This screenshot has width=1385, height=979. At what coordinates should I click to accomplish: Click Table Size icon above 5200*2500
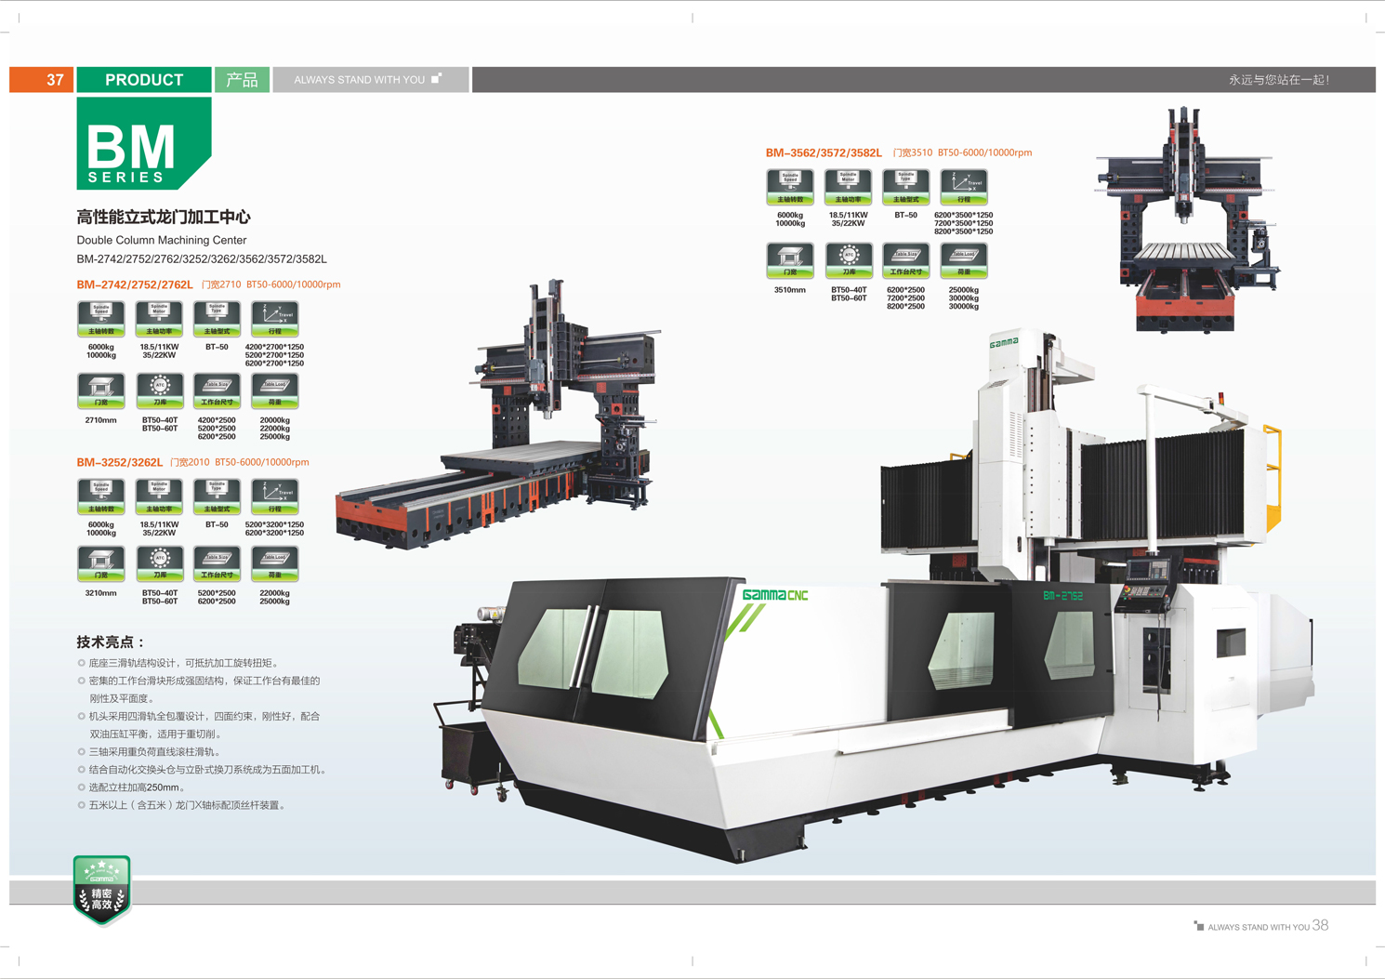coord(217,564)
